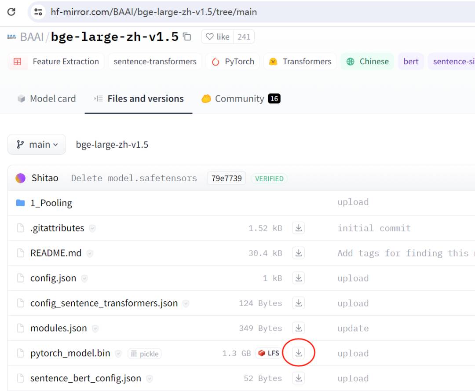Screen dimensions: 475x391
Task: Open the .gitattributes file
Action: tap(57, 228)
